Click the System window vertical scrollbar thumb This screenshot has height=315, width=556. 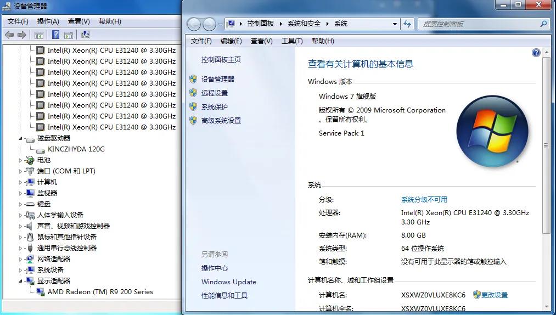[546, 145]
